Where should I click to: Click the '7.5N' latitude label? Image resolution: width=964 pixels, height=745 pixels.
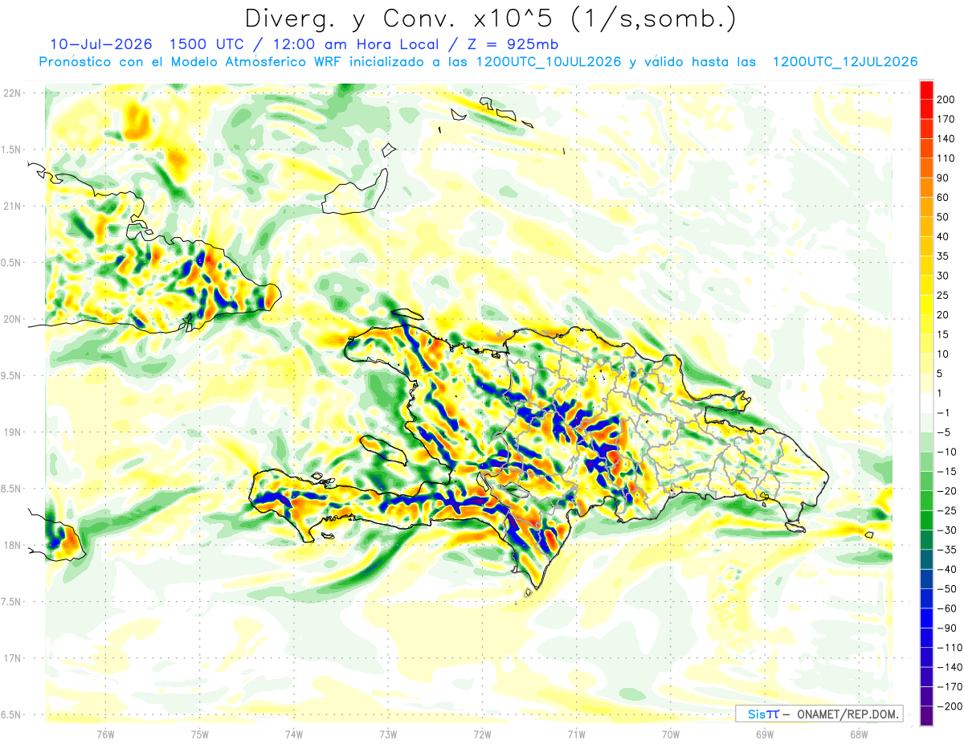tap(11, 601)
